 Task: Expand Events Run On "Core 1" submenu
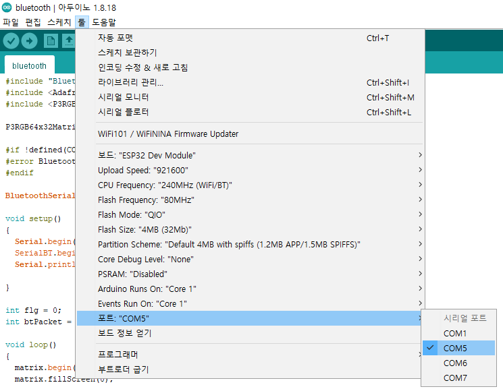point(250,304)
